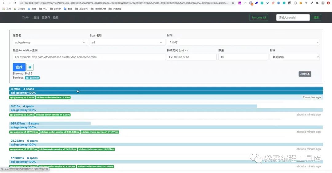
Task: Focus the 数量 field showing 10
Action: [x=243, y=57]
